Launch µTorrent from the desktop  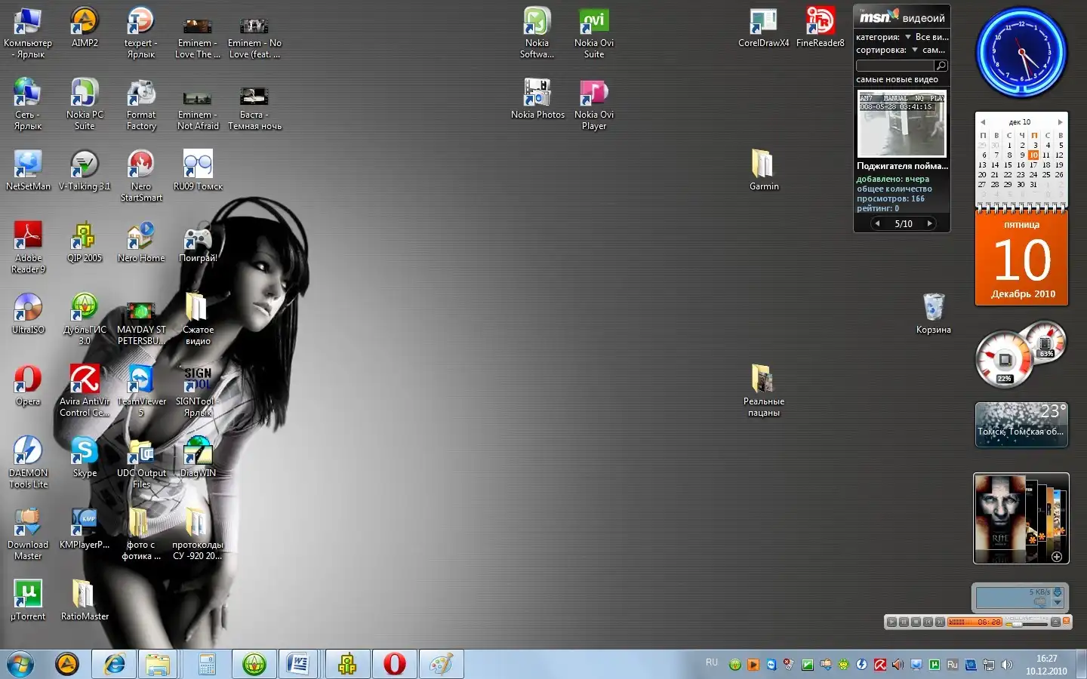[28, 595]
